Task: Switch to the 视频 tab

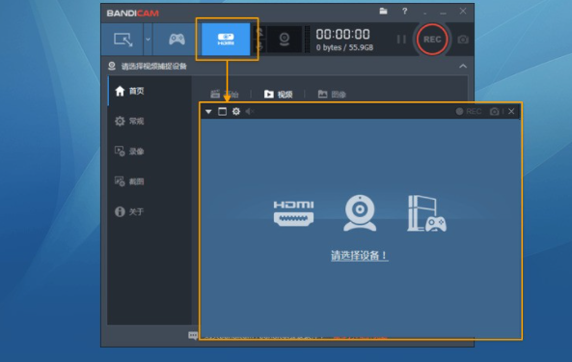Action: click(x=279, y=95)
